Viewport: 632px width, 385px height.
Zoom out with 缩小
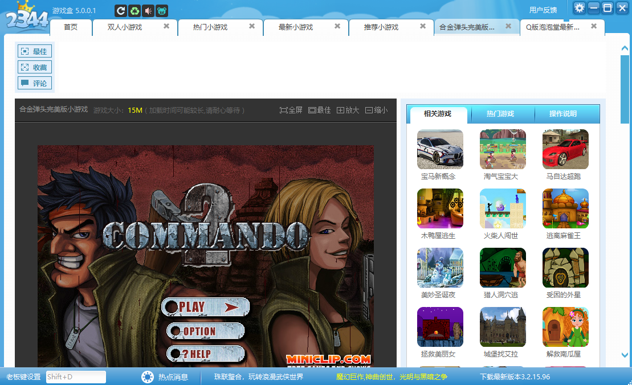(377, 110)
